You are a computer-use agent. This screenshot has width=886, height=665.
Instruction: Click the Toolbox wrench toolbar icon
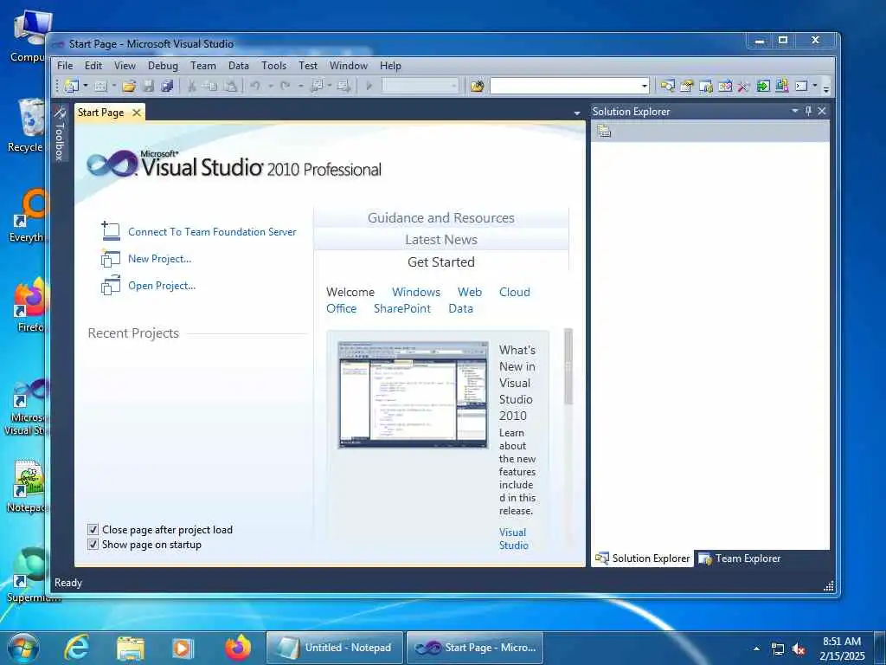(743, 86)
